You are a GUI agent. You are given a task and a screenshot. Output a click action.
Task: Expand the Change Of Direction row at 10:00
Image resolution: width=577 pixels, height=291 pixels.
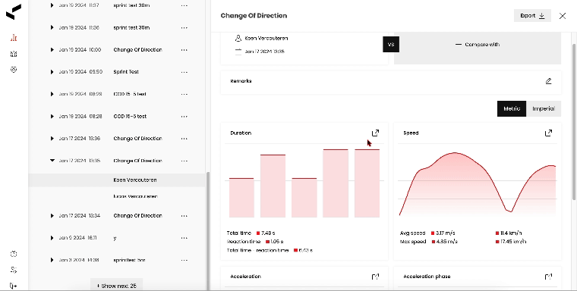[52, 49]
